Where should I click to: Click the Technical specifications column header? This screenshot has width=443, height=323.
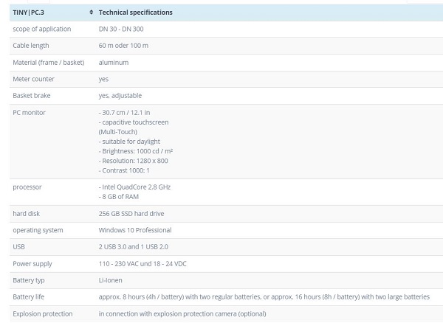[135, 13]
